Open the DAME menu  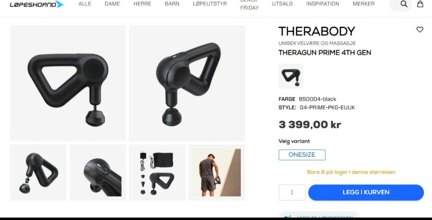point(112,4)
